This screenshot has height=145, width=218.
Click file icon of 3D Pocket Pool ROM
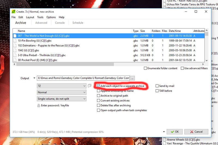click(x=15, y=60)
